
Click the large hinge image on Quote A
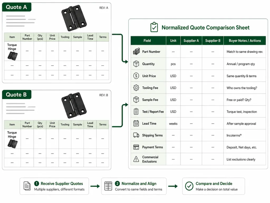pos(74,18)
